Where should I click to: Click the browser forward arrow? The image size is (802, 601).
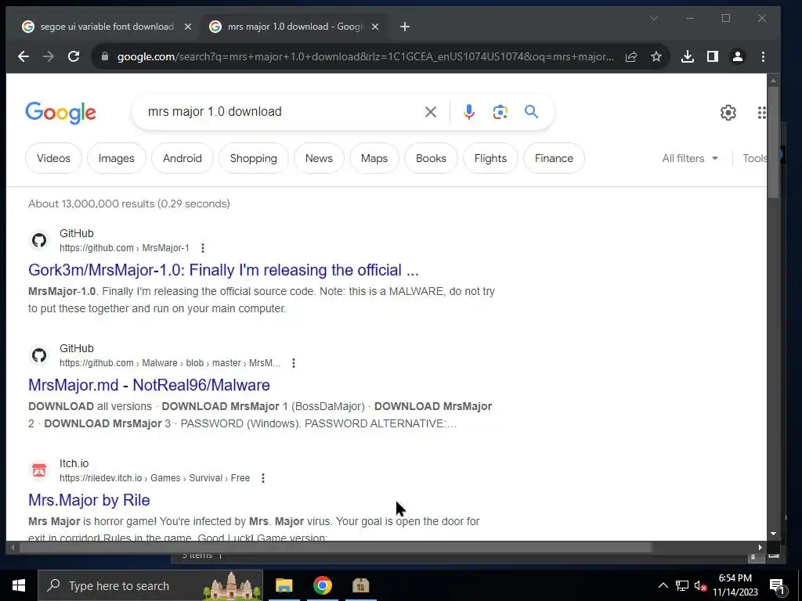tap(49, 56)
